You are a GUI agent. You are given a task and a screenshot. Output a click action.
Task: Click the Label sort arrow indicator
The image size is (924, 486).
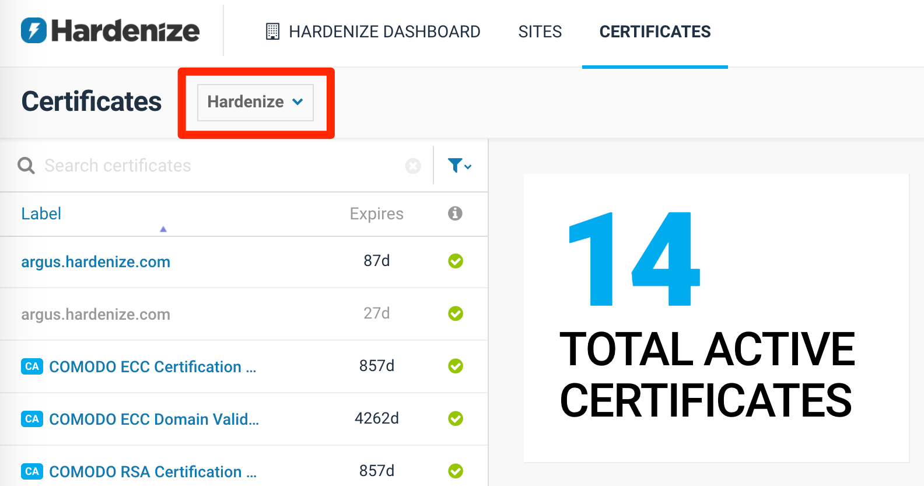tap(163, 229)
